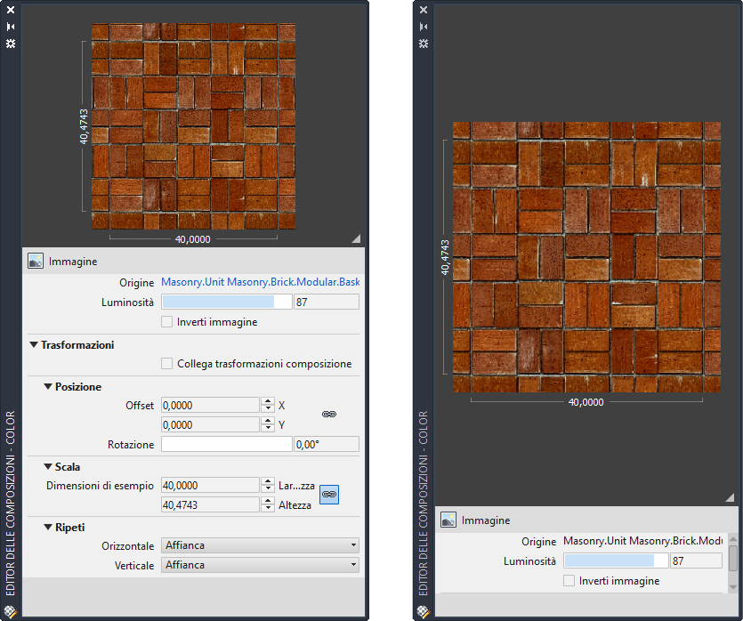
Task: Click the Origine Masonry brick file link
Action: pos(260,282)
